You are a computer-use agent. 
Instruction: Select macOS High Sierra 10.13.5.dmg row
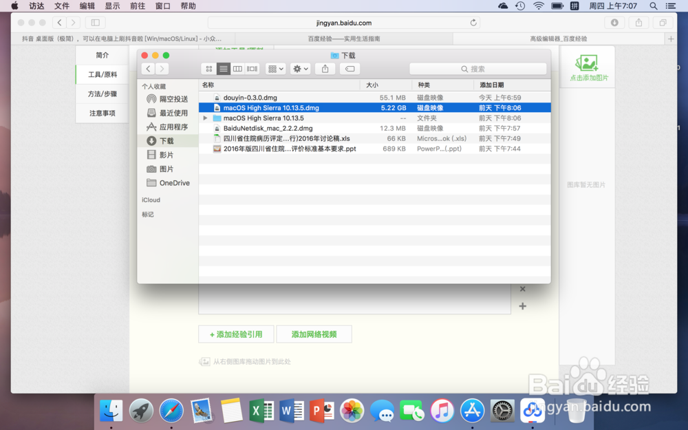375,107
